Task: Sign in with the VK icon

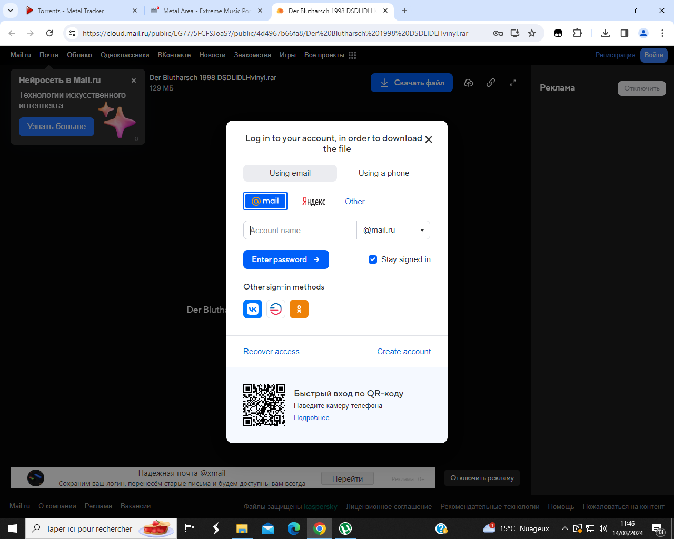Action: pyautogui.click(x=253, y=309)
